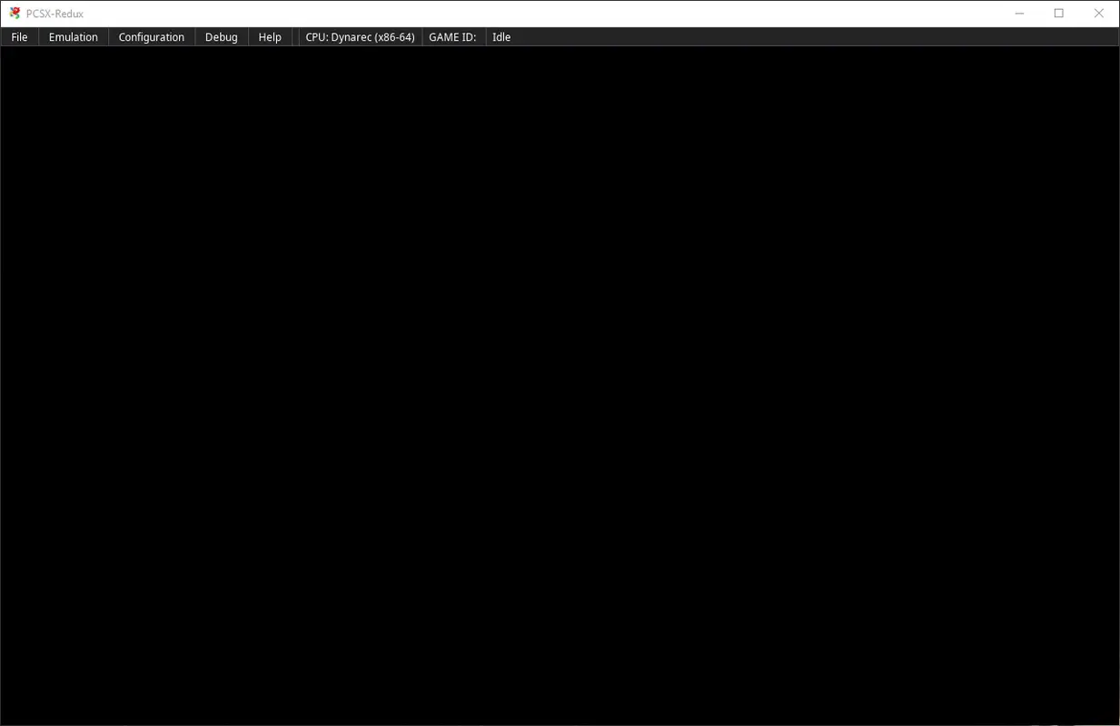Click the GAME ID status field

(x=452, y=36)
